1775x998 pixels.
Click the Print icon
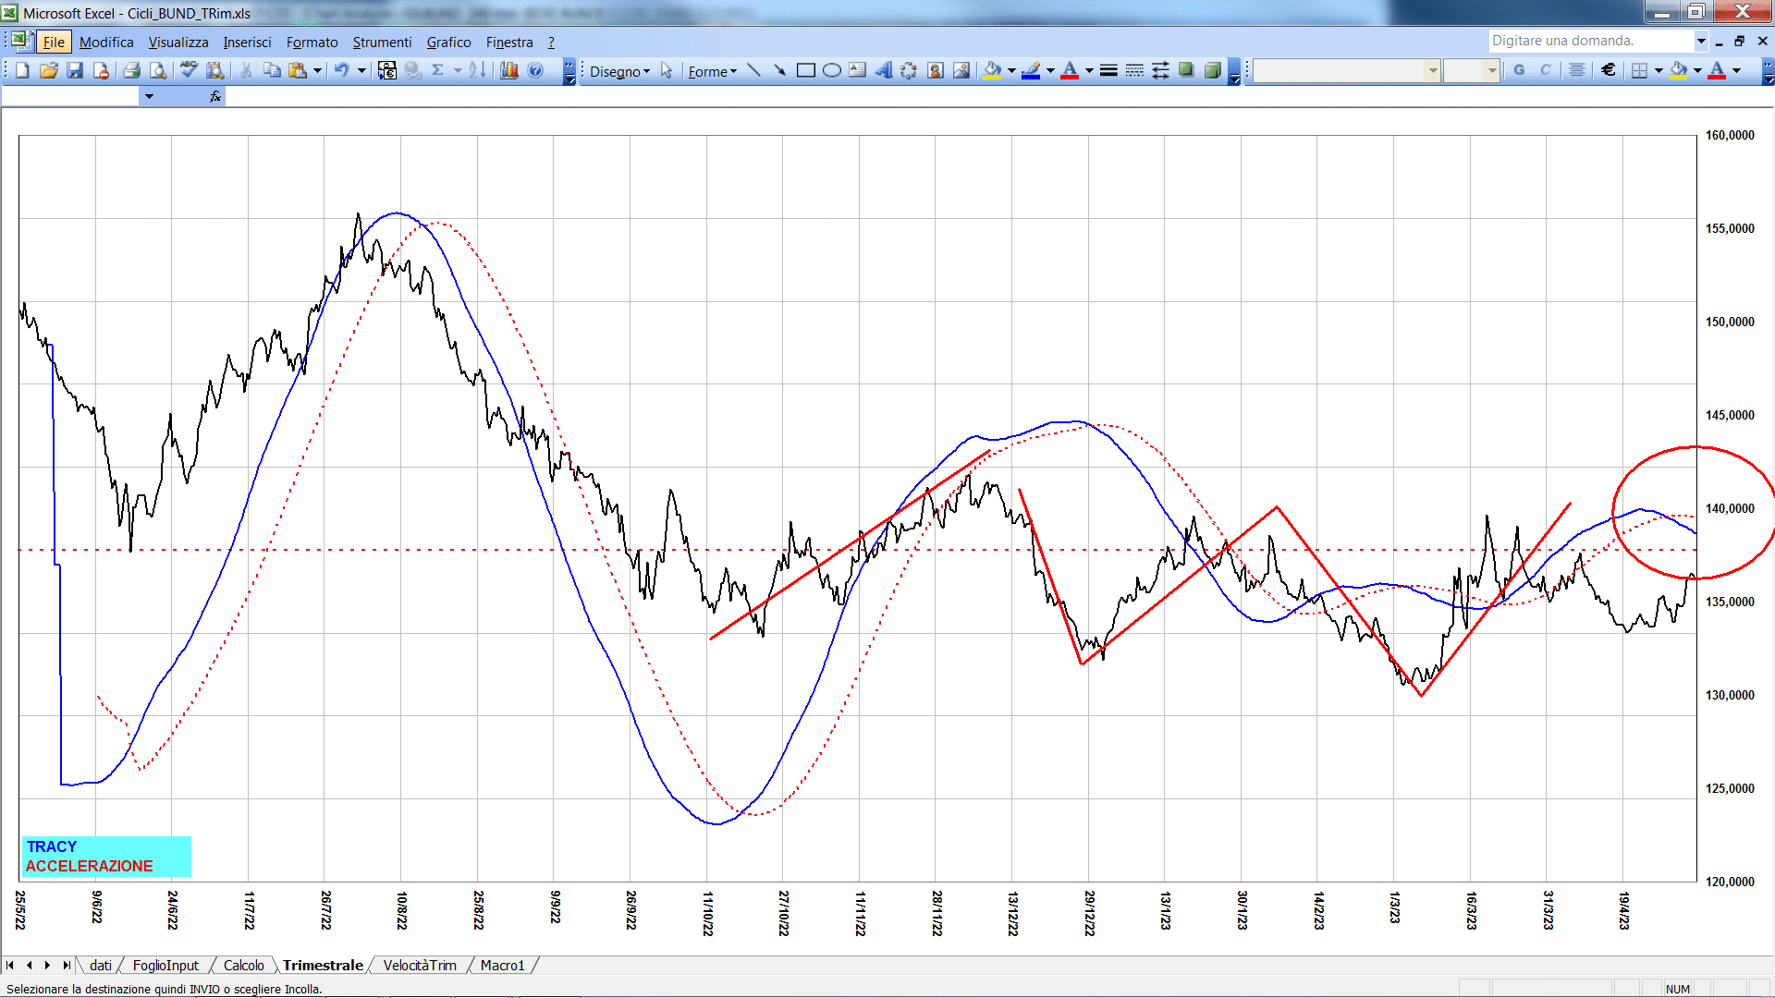(131, 70)
